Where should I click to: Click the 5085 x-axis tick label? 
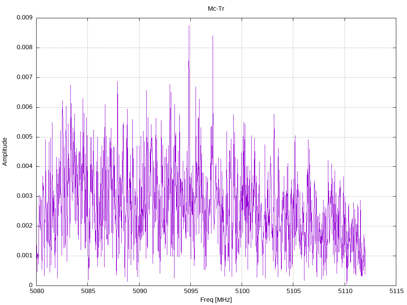coord(88,291)
